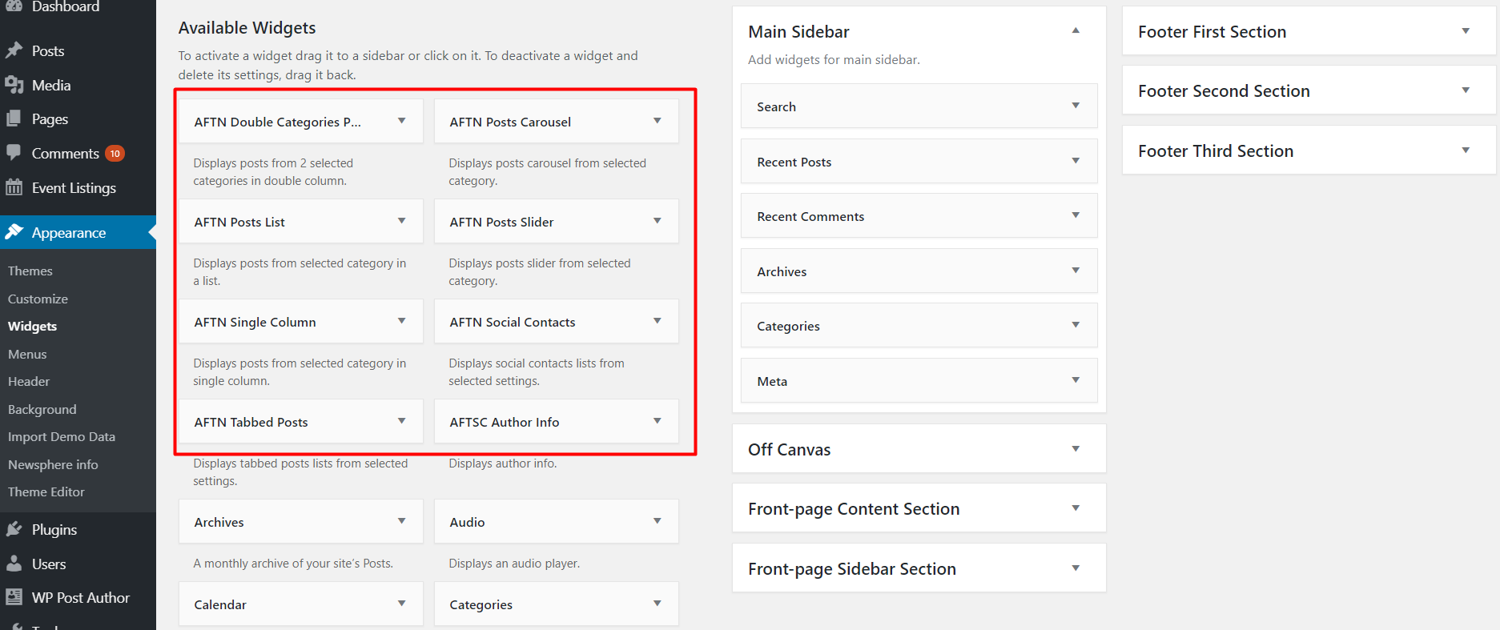
Task: Click the Event Listings calendar icon
Action: 14,187
